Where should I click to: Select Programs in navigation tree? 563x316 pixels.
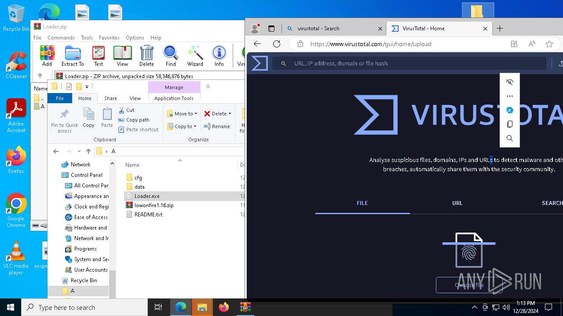85,249
